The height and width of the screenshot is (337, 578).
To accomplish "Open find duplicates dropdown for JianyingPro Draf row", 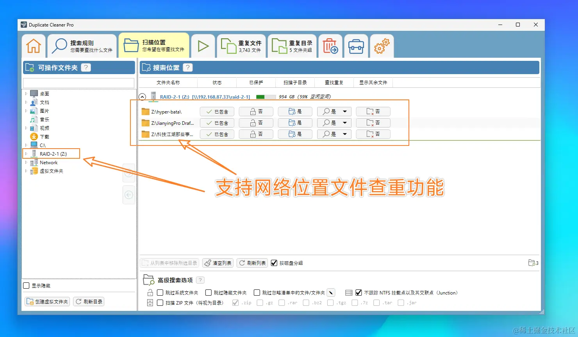I will [344, 123].
